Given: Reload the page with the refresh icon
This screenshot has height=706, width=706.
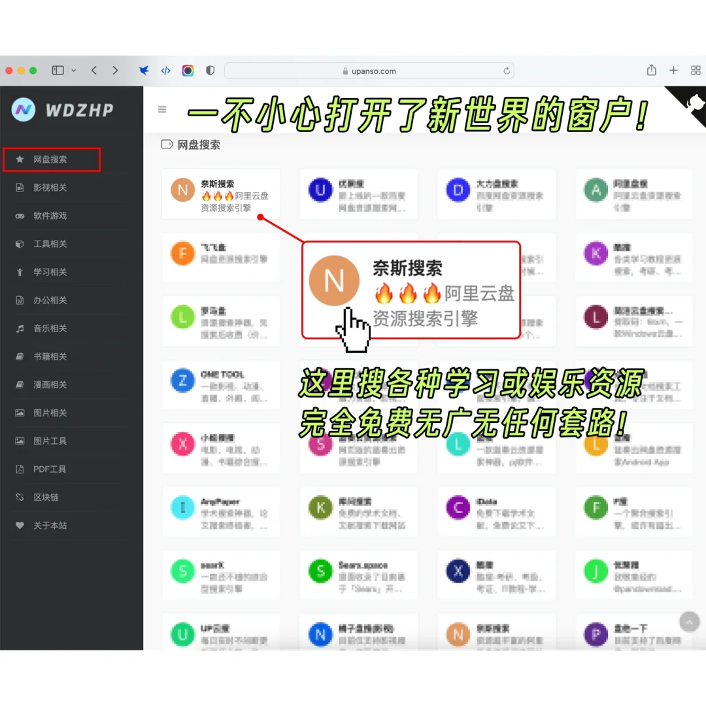Looking at the screenshot, I should tap(507, 71).
